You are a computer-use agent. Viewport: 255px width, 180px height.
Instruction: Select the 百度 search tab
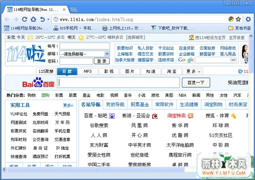(67, 71)
